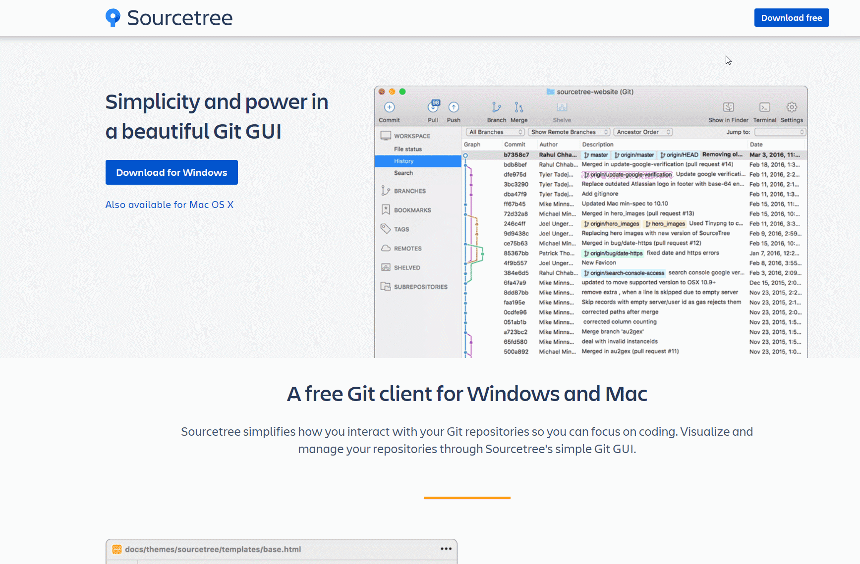The height and width of the screenshot is (564, 860).
Task: Click the Date column header
Action: pos(756,145)
